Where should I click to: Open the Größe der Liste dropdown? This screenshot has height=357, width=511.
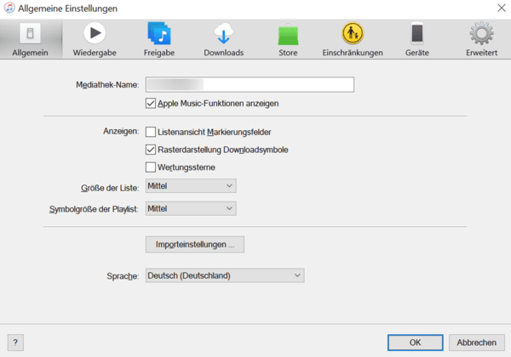coord(191,186)
